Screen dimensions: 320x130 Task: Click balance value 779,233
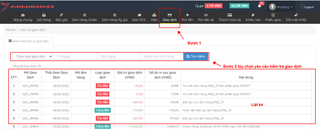[174, 110]
